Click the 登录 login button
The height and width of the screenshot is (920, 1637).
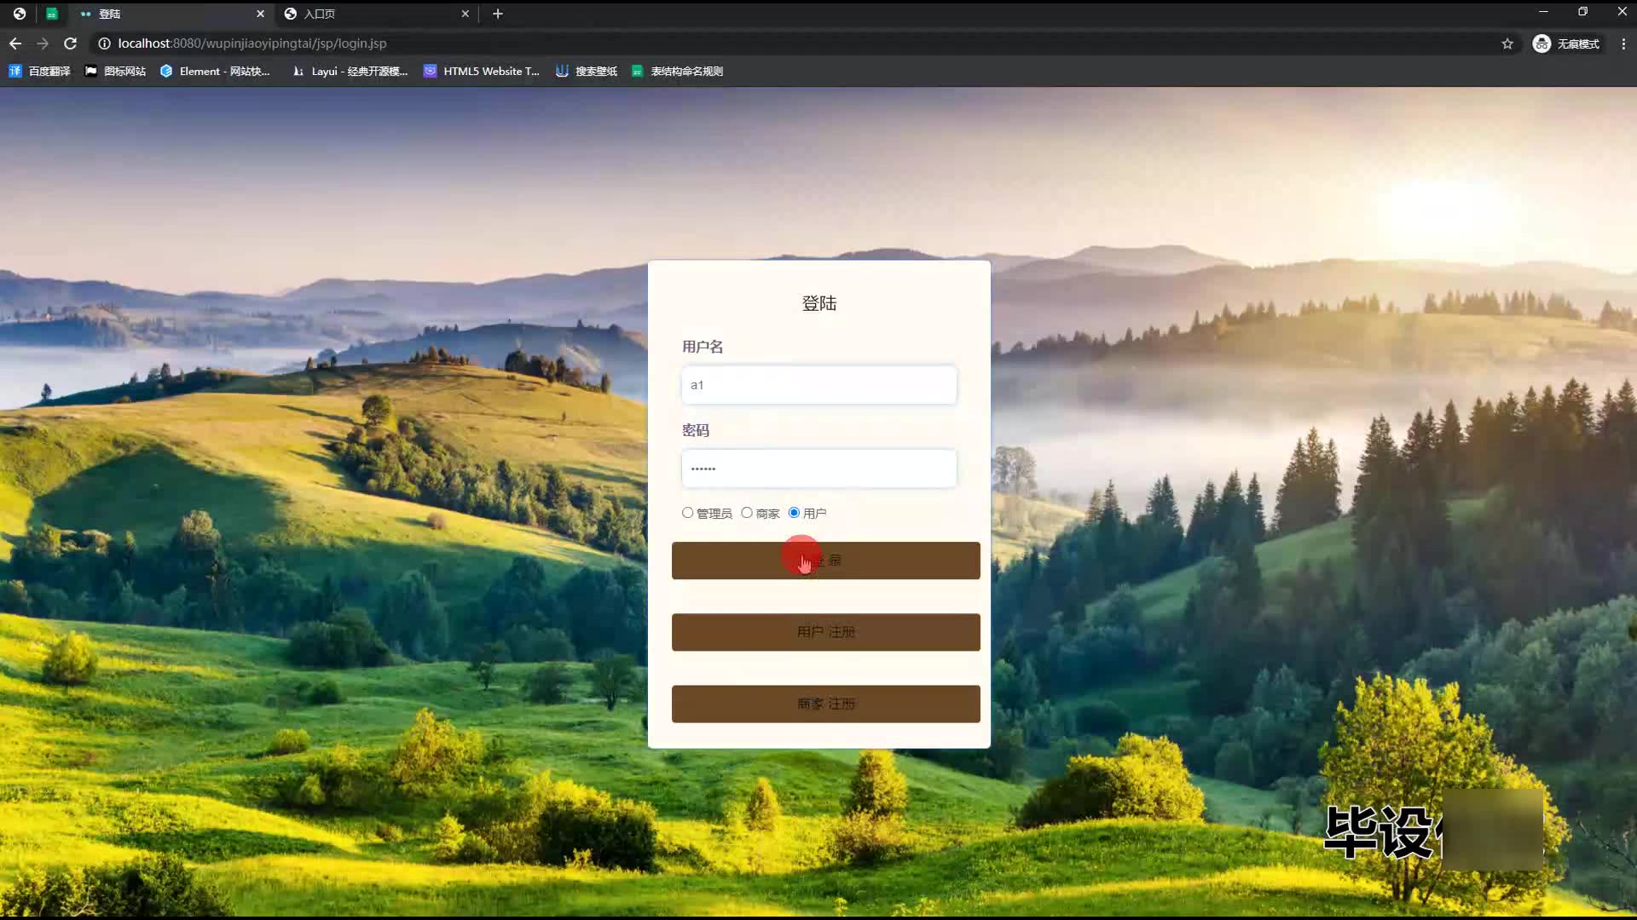(x=825, y=561)
